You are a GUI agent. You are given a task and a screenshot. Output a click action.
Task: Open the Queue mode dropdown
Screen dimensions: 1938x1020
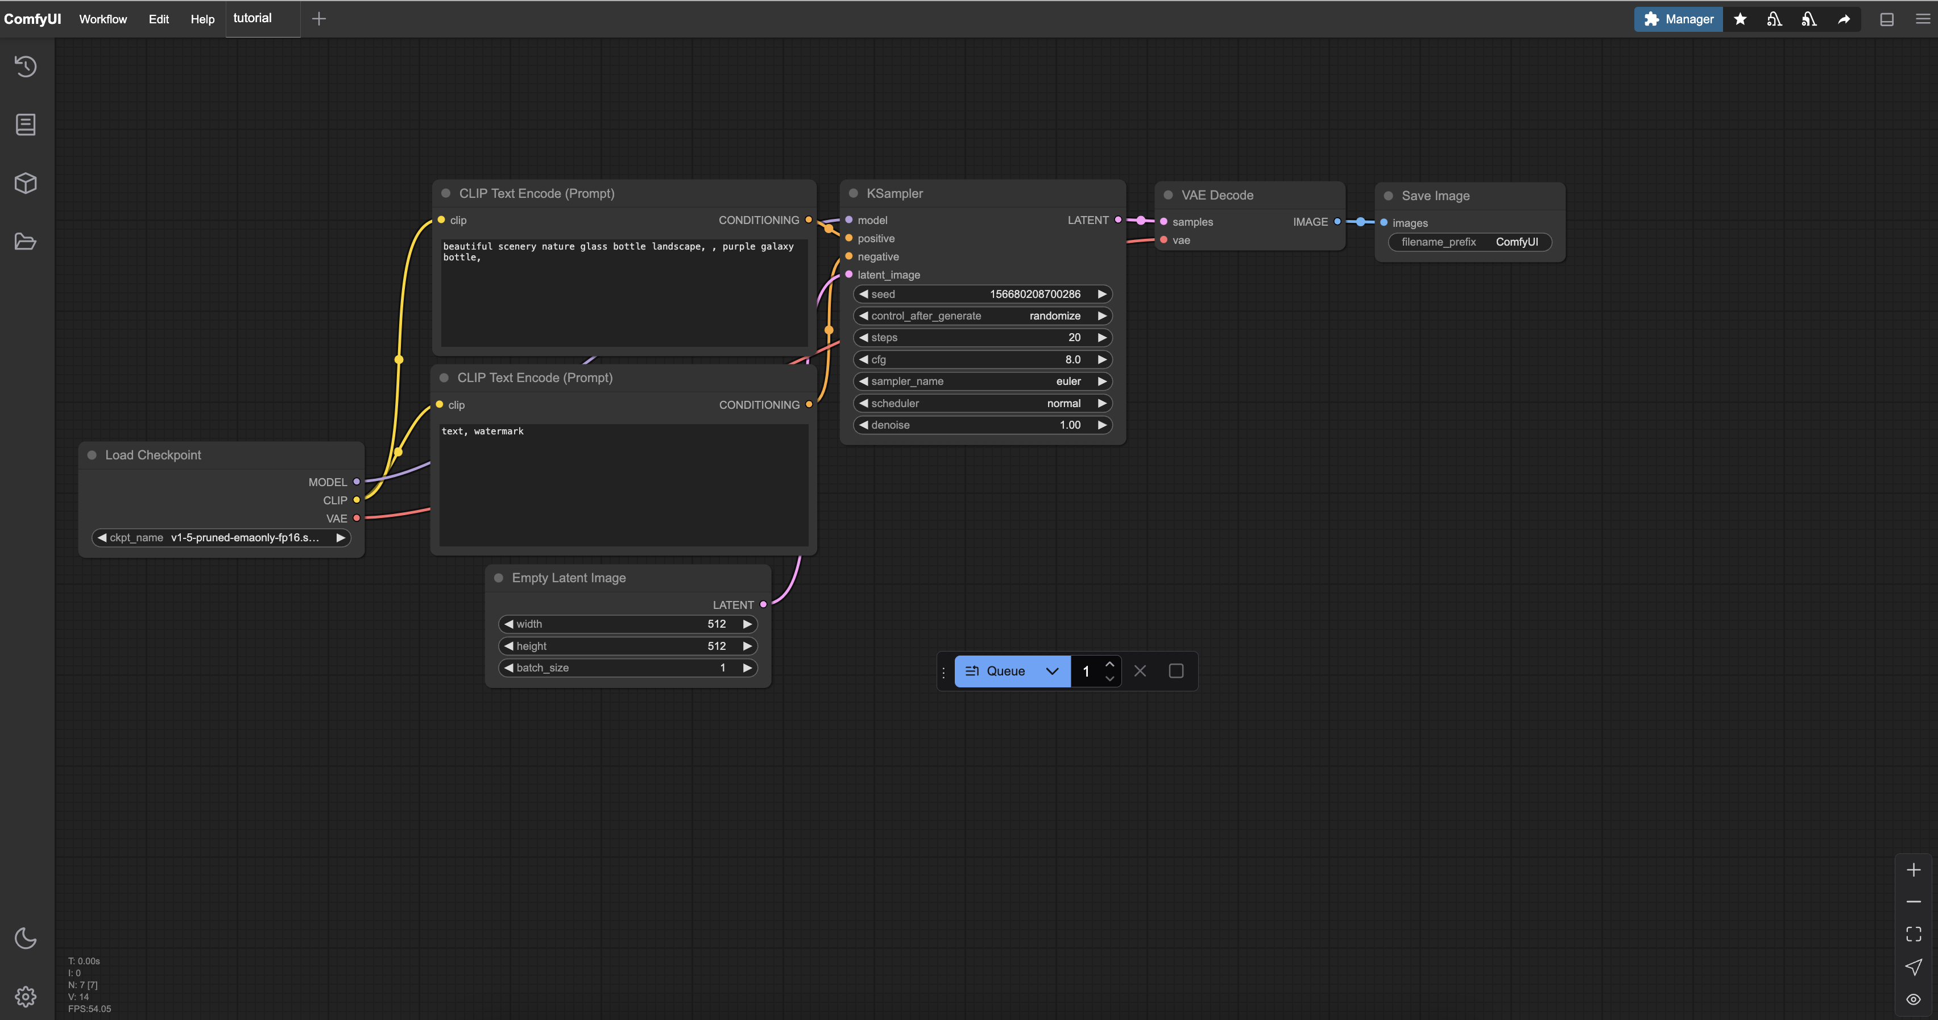coord(1052,671)
